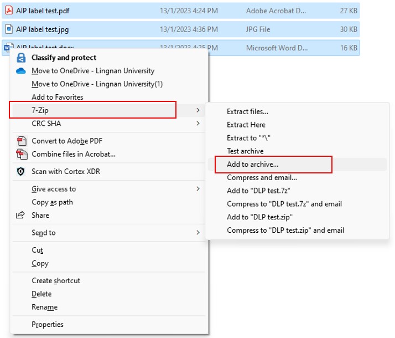Expand the Send to submenu arrow
The width and height of the screenshot is (395, 338).
point(198,233)
